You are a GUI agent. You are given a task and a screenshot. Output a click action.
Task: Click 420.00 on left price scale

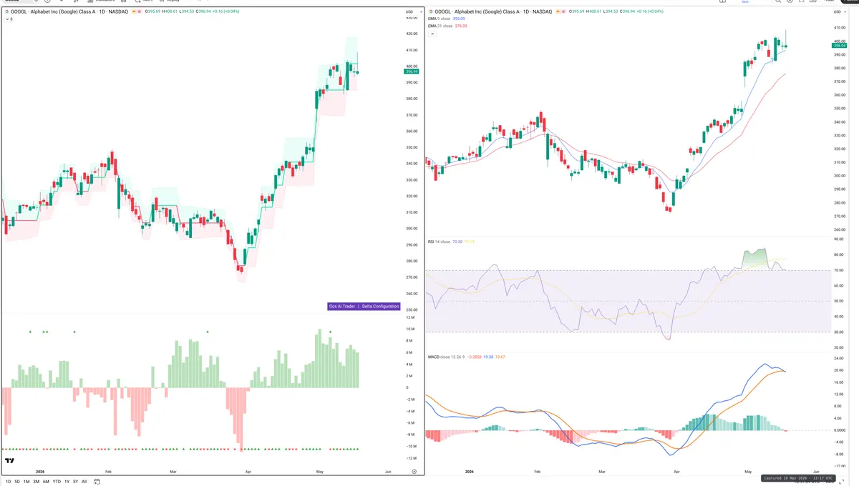411,34
